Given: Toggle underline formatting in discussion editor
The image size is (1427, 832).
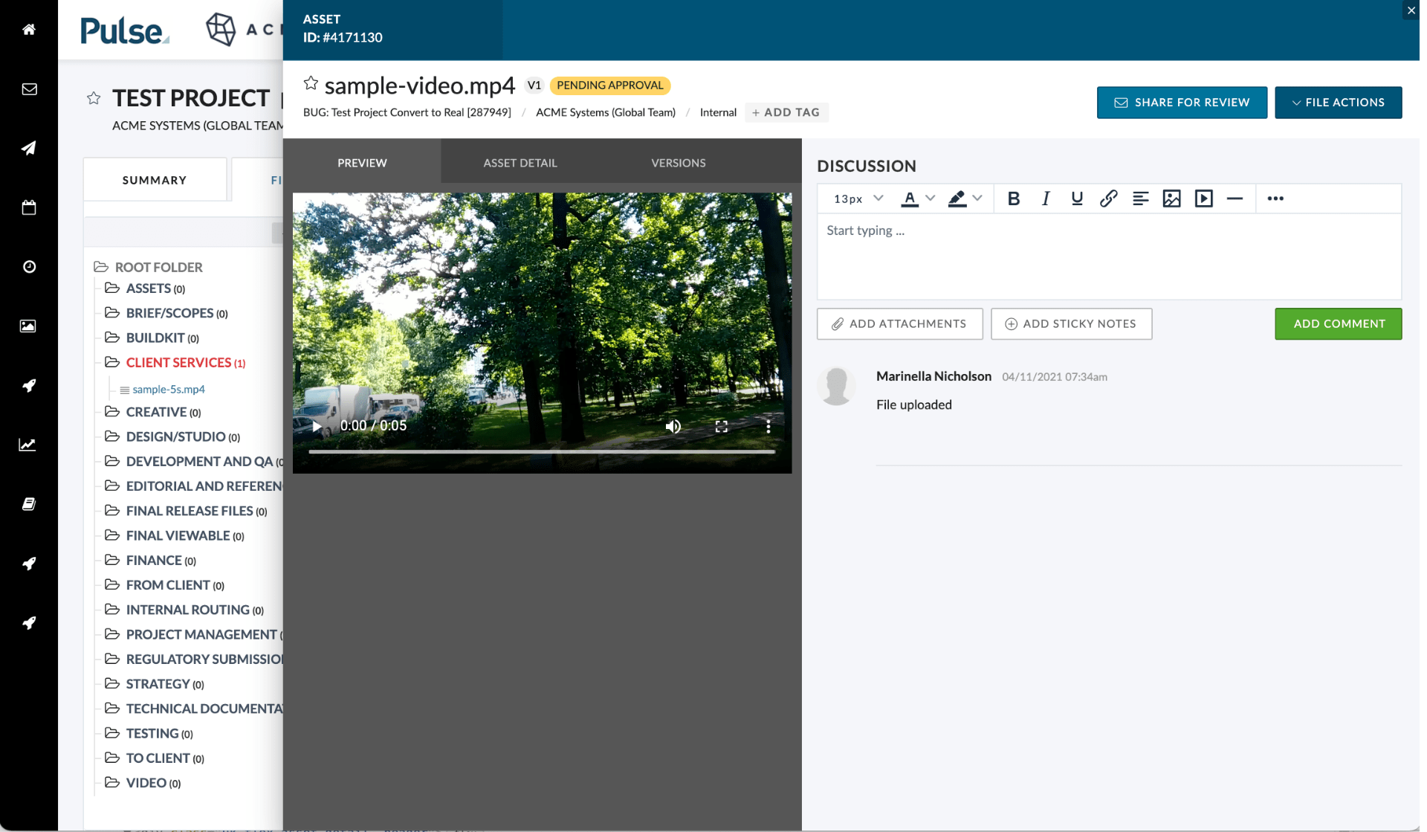Looking at the screenshot, I should [1077, 199].
